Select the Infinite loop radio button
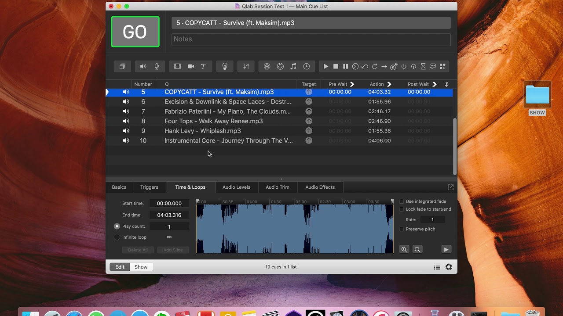This screenshot has height=316, width=563. pyautogui.click(x=117, y=237)
